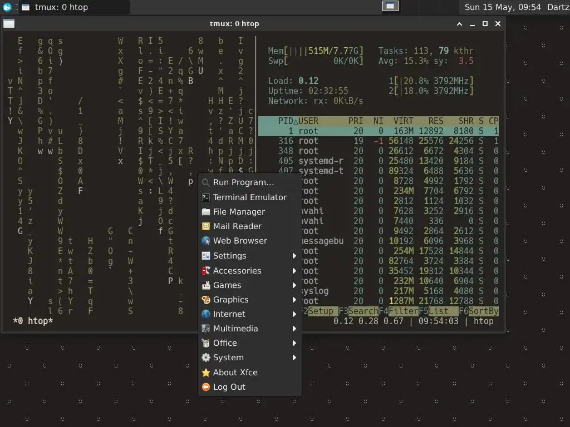Click the Settings icon in the menu
Image resolution: width=570 pixels, height=427 pixels.
point(206,256)
